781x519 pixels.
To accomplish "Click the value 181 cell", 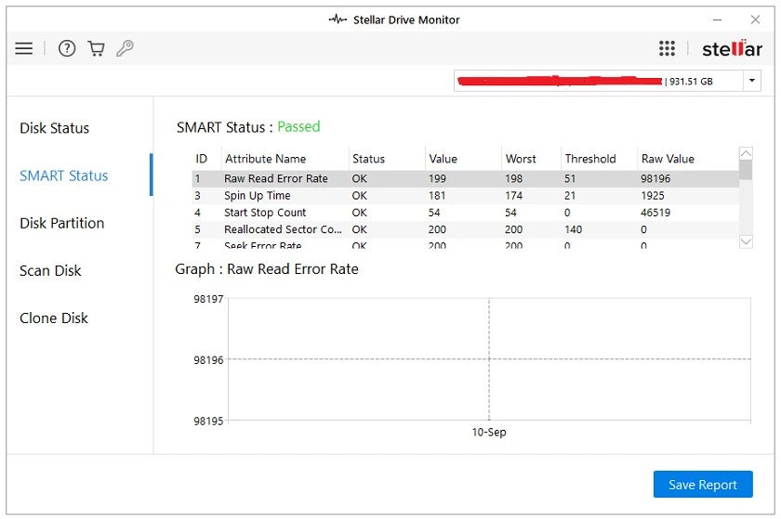I will (x=437, y=196).
